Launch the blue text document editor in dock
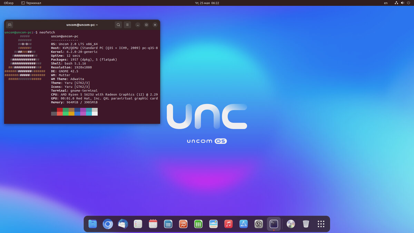Screen dimensions: 414x233 coord(168,224)
